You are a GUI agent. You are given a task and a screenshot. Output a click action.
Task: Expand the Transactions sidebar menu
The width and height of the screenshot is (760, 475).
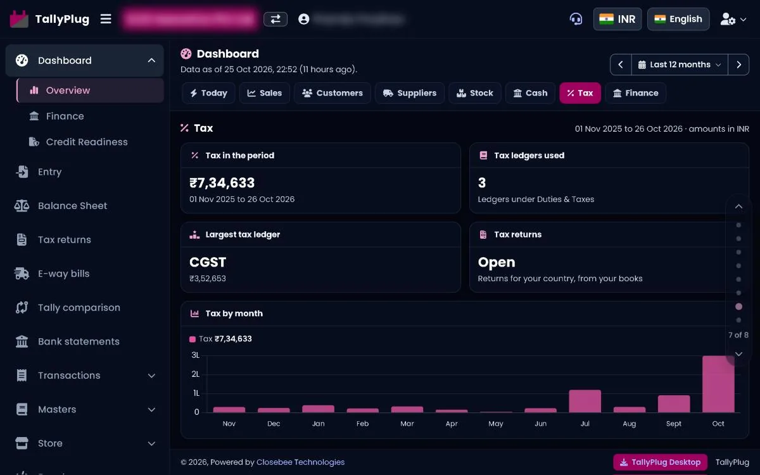[x=151, y=376]
